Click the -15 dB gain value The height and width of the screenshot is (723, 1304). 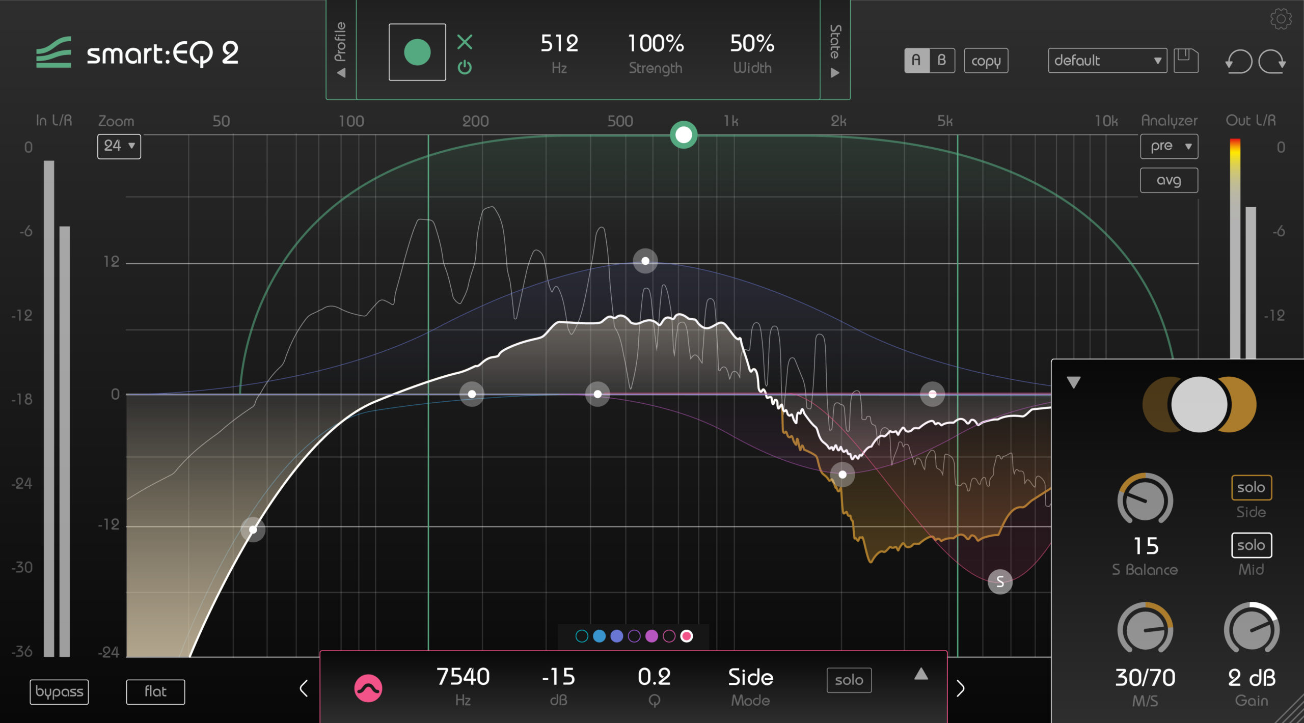coord(559,678)
